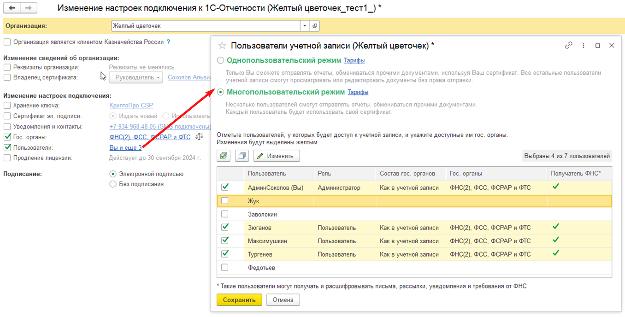Screen dimensions: 625x317
Task: Select the Жук row name cell
Action: pos(279,201)
